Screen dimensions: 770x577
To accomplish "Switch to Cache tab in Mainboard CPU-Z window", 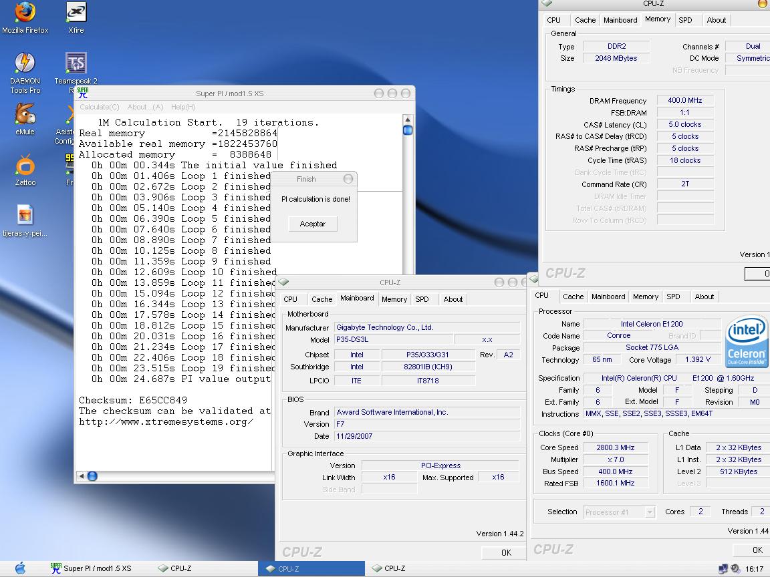I will (322, 299).
